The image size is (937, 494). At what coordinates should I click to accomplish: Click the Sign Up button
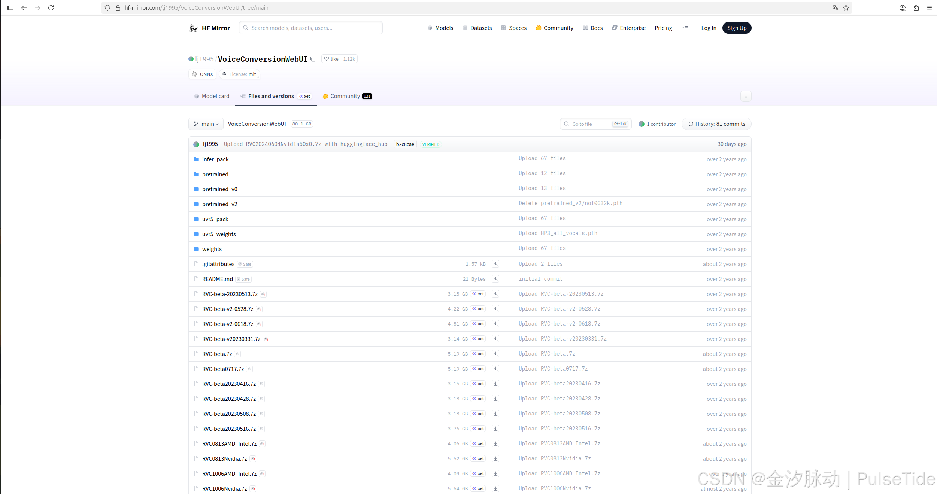(737, 28)
